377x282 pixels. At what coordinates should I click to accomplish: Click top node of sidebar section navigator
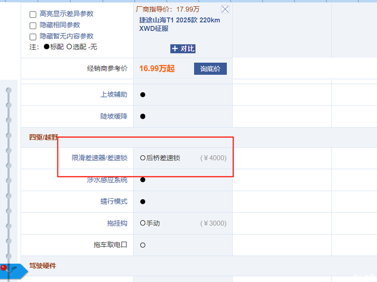point(9,90)
